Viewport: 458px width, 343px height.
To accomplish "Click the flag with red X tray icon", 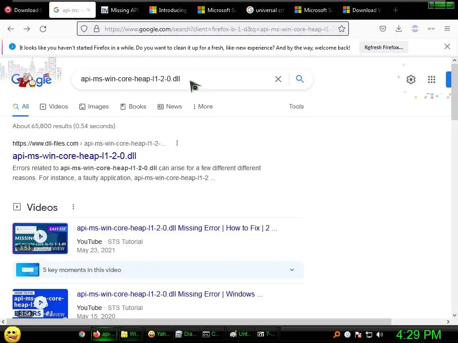I will point(358,335).
